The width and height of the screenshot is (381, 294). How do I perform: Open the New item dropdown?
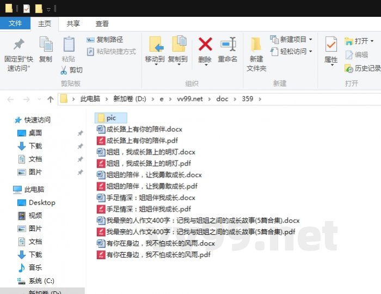coord(291,39)
